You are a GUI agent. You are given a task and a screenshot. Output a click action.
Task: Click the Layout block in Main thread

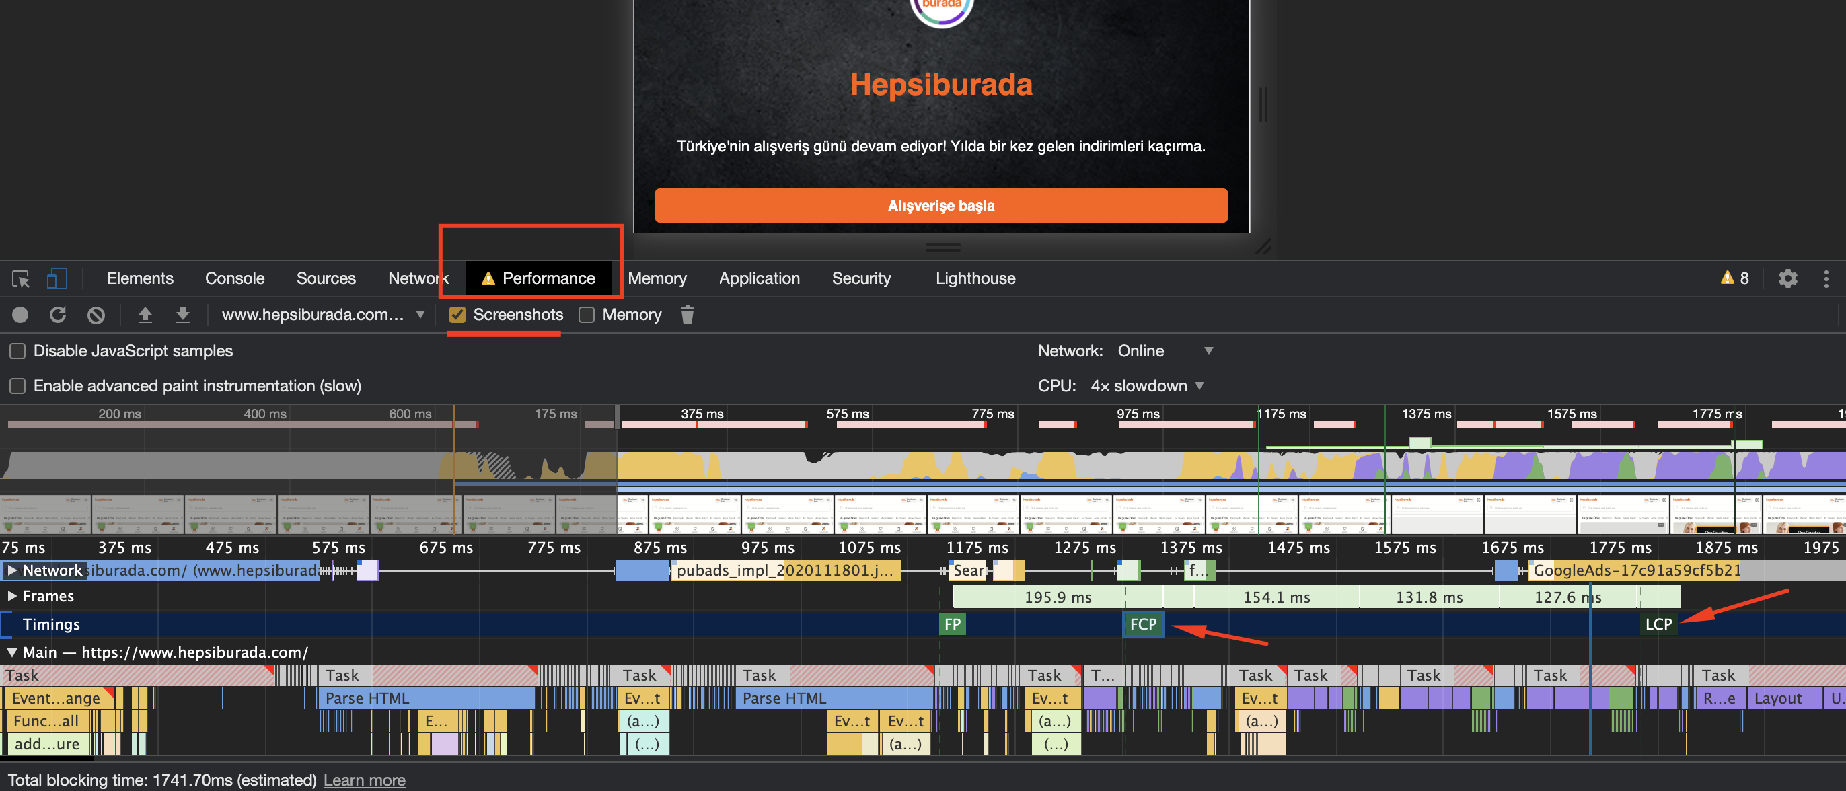click(x=1783, y=699)
